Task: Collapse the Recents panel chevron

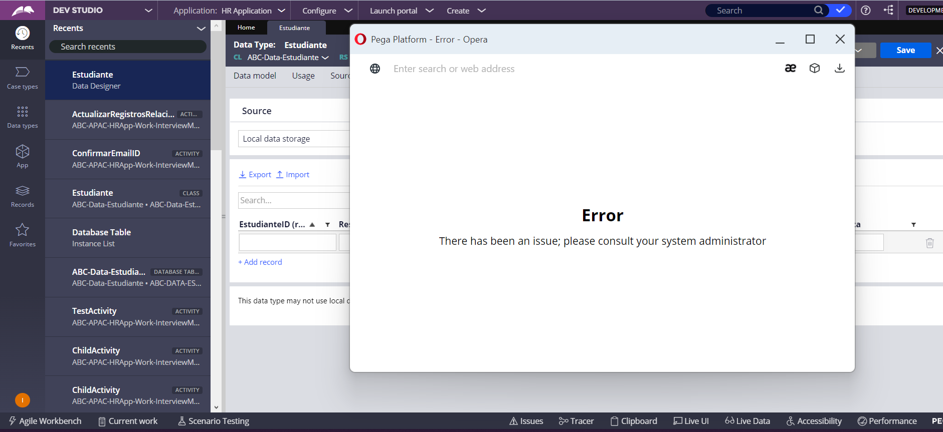Action: [201, 29]
